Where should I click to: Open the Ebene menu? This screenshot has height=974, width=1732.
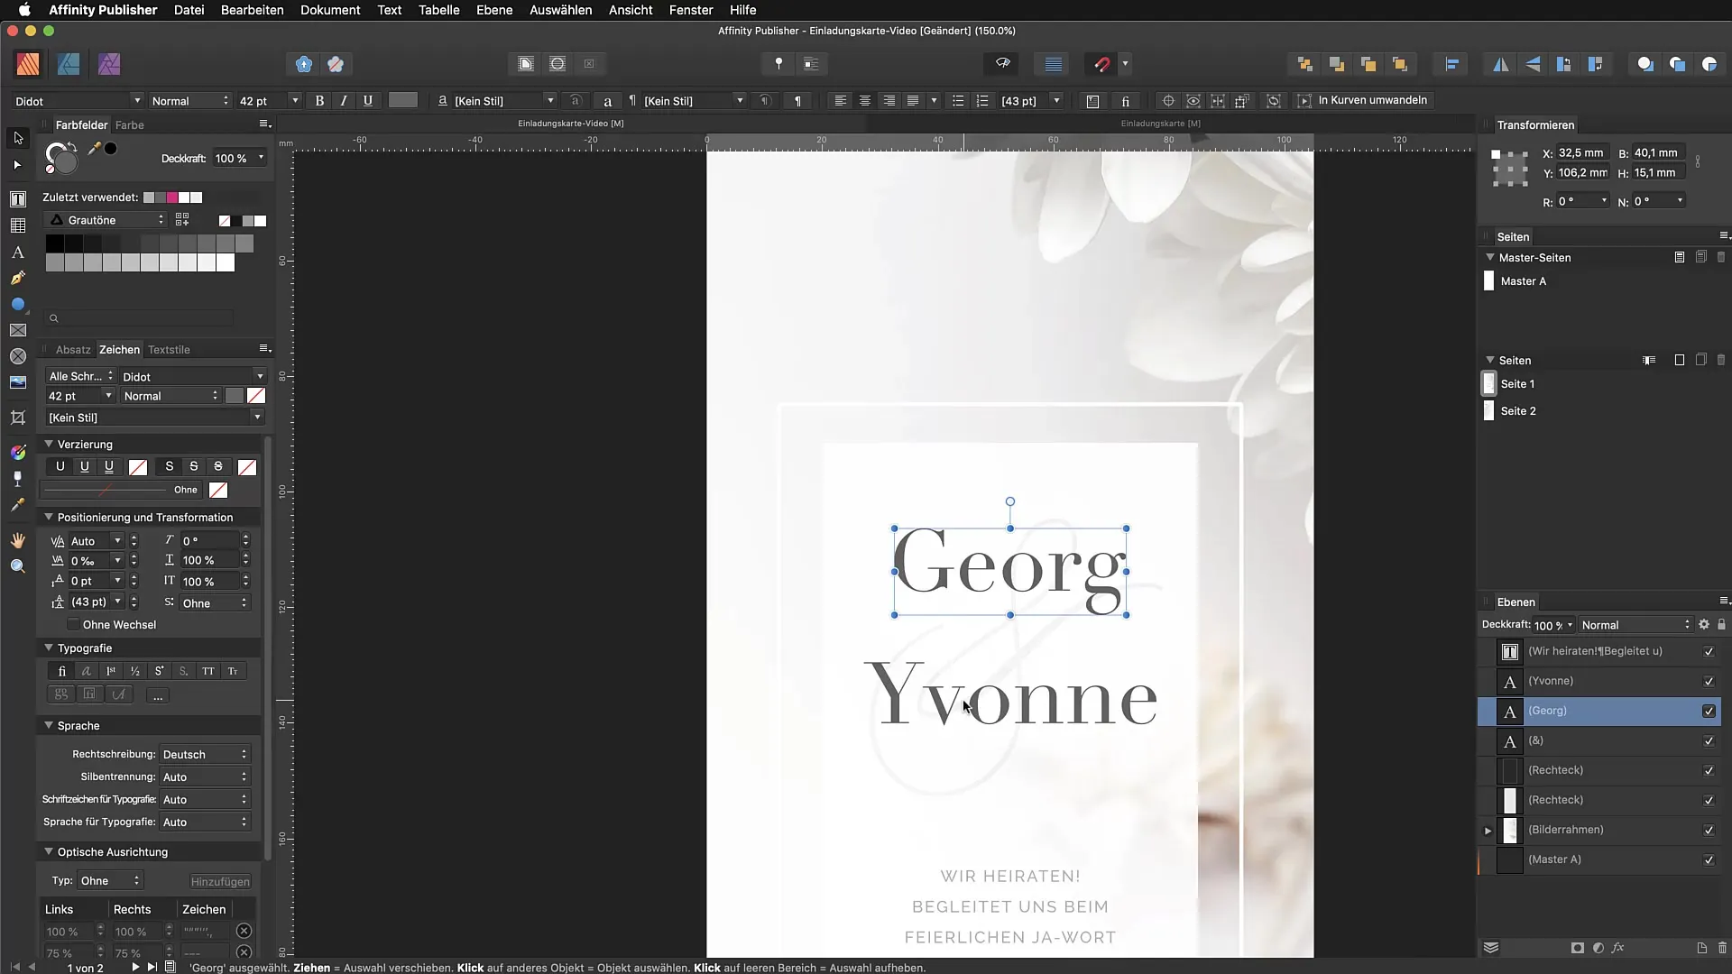pos(494,10)
